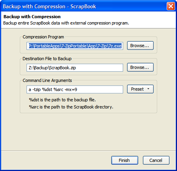Click the '%dst is the path to the backup file' text
The image size is (177, 171).
tap(62, 100)
